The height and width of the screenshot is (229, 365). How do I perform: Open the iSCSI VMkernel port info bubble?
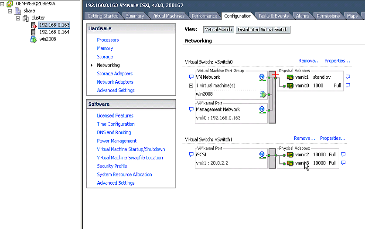click(x=191, y=155)
